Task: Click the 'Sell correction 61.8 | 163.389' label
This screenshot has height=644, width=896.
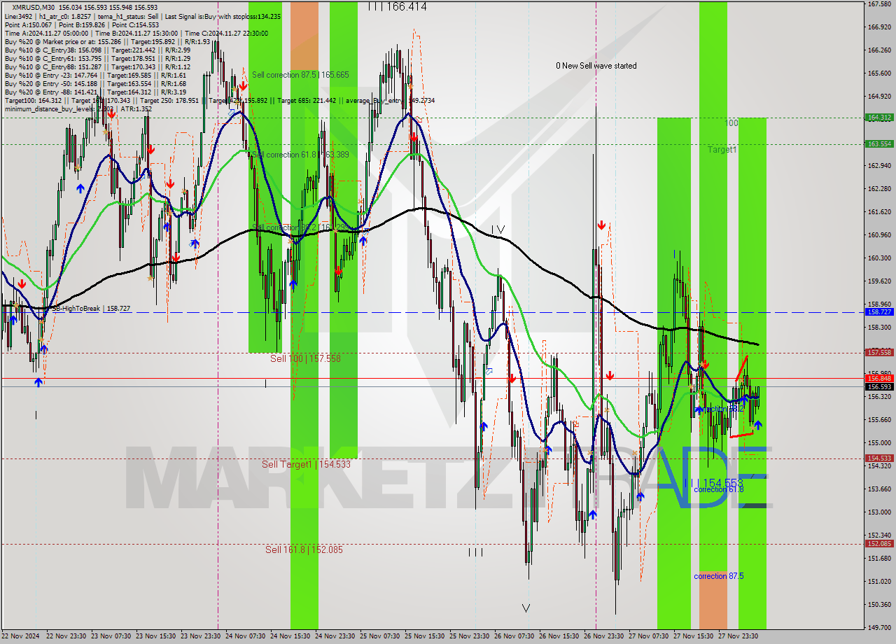Action: click(x=300, y=154)
